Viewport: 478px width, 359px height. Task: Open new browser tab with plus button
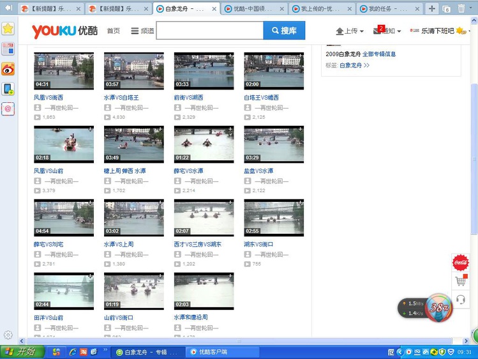(x=432, y=8)
